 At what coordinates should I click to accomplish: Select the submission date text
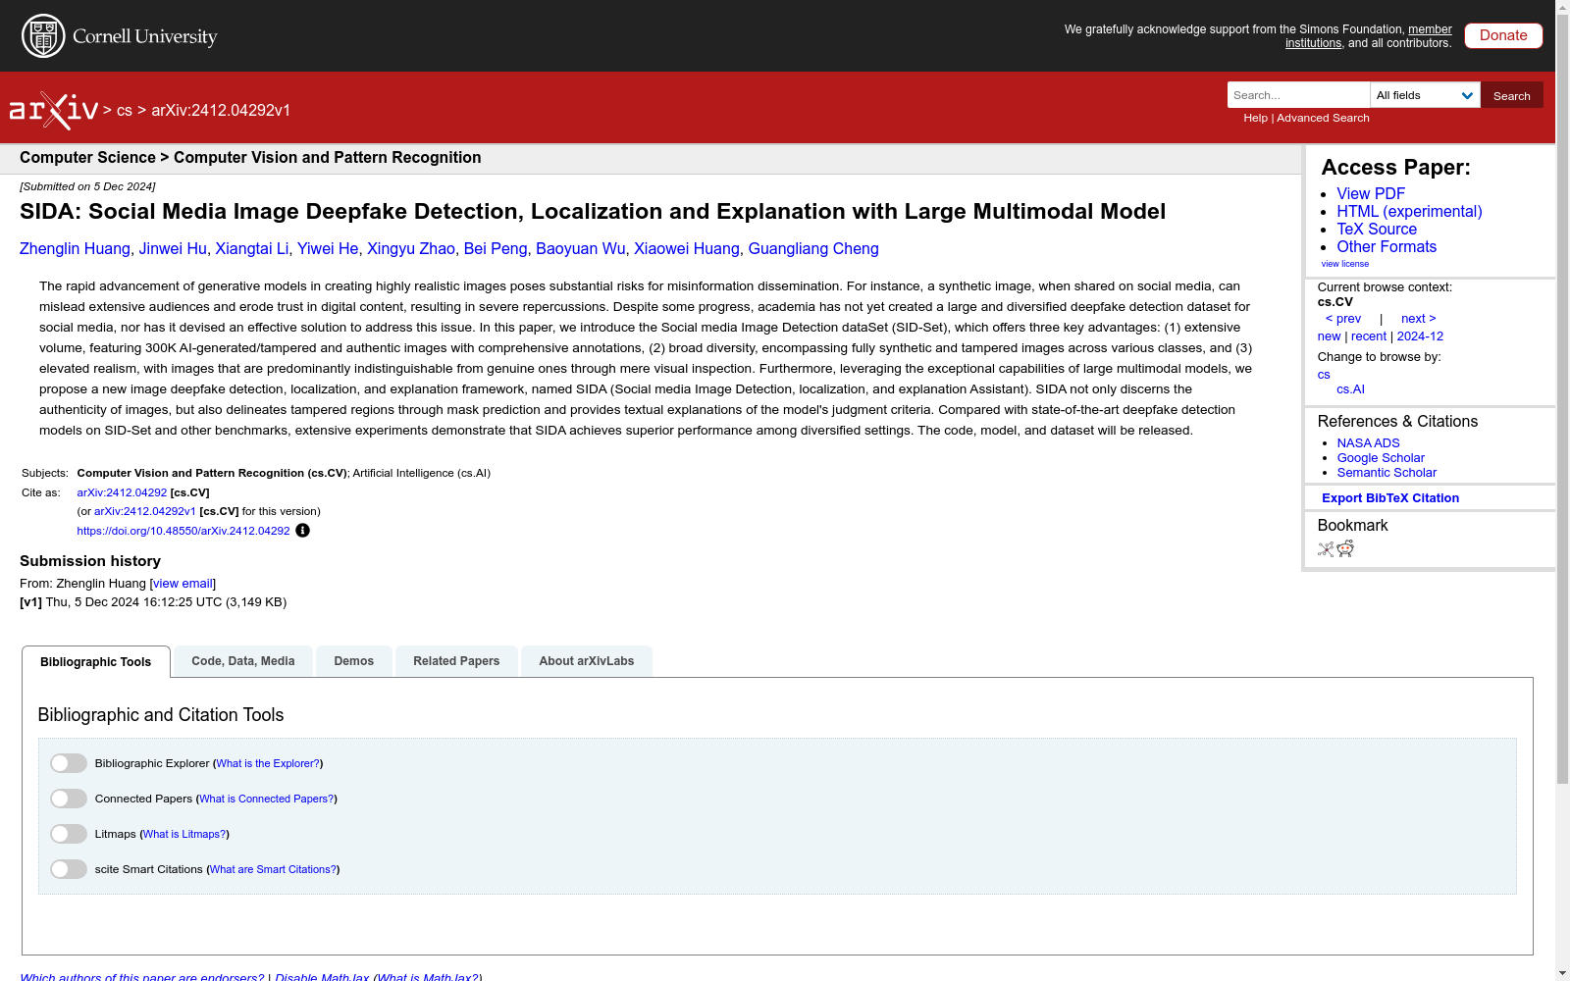[x=87, y=186]
